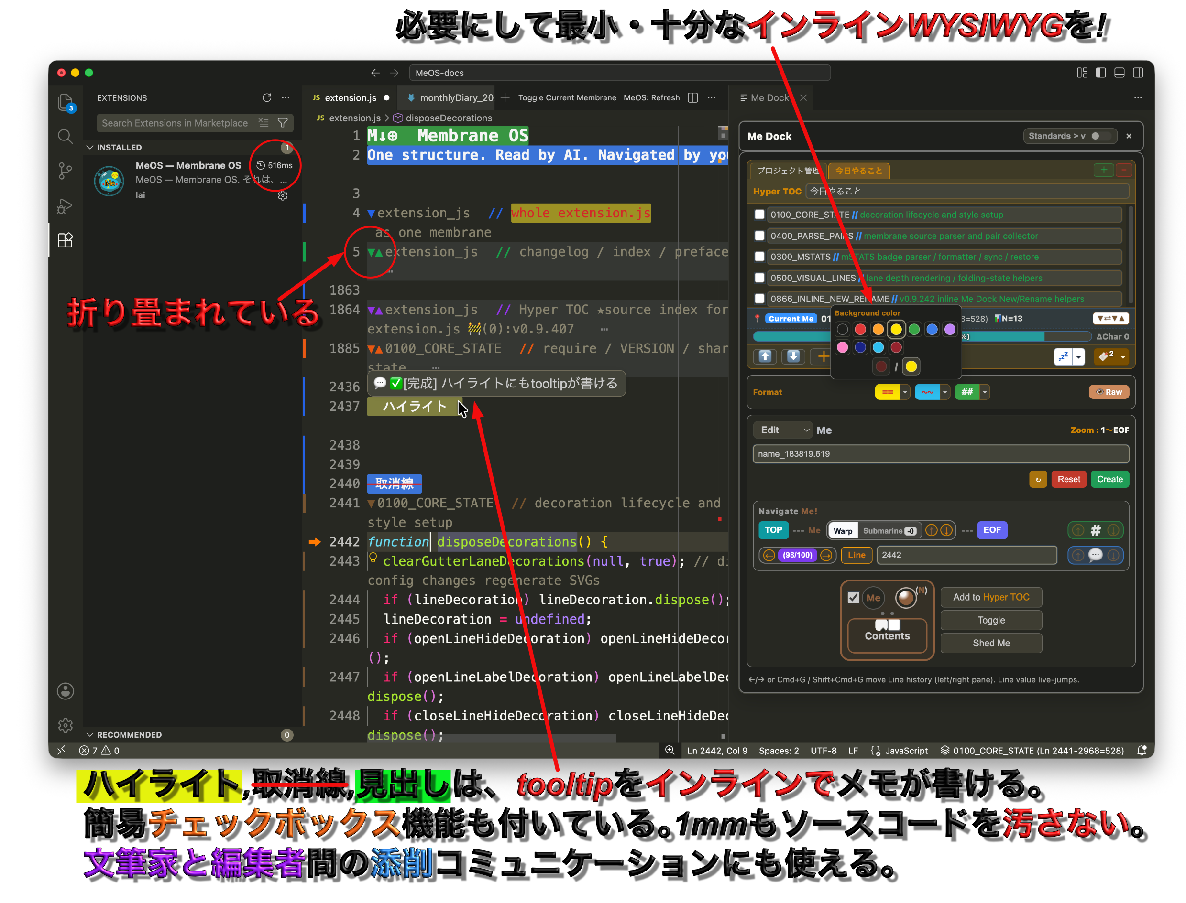Check the 0500_VISUAL_LINES TOC checkbox
Viewport: 1186px width, 903px height.
point(758,277)
